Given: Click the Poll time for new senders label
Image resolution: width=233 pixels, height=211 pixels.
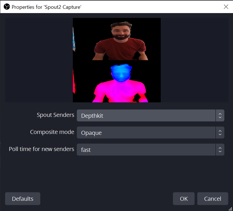Looking at the screenshot, I should [41, 149].
